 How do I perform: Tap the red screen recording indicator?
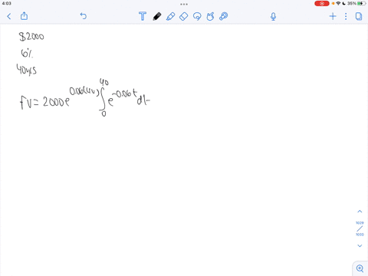tap(322, 4)
